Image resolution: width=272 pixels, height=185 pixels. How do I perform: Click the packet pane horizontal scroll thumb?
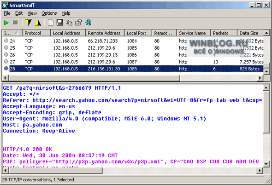tap(55, 171)
